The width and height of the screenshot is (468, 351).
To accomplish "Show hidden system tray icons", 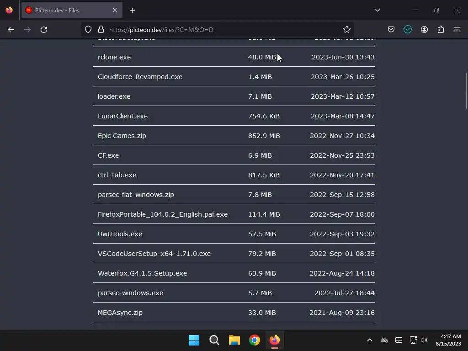I will click(x=369, y=340).
